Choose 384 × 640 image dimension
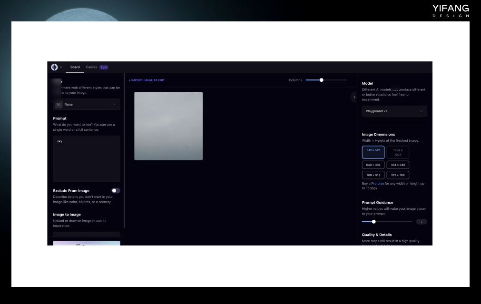 coord(397,165)
